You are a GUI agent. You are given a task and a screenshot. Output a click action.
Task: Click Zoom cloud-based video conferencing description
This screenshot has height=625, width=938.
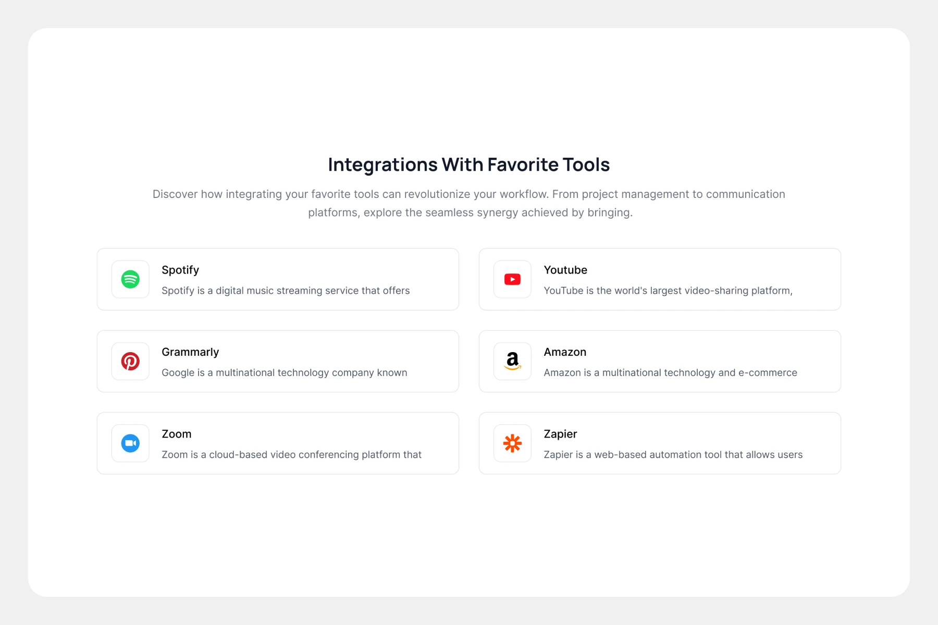(291, 455)
